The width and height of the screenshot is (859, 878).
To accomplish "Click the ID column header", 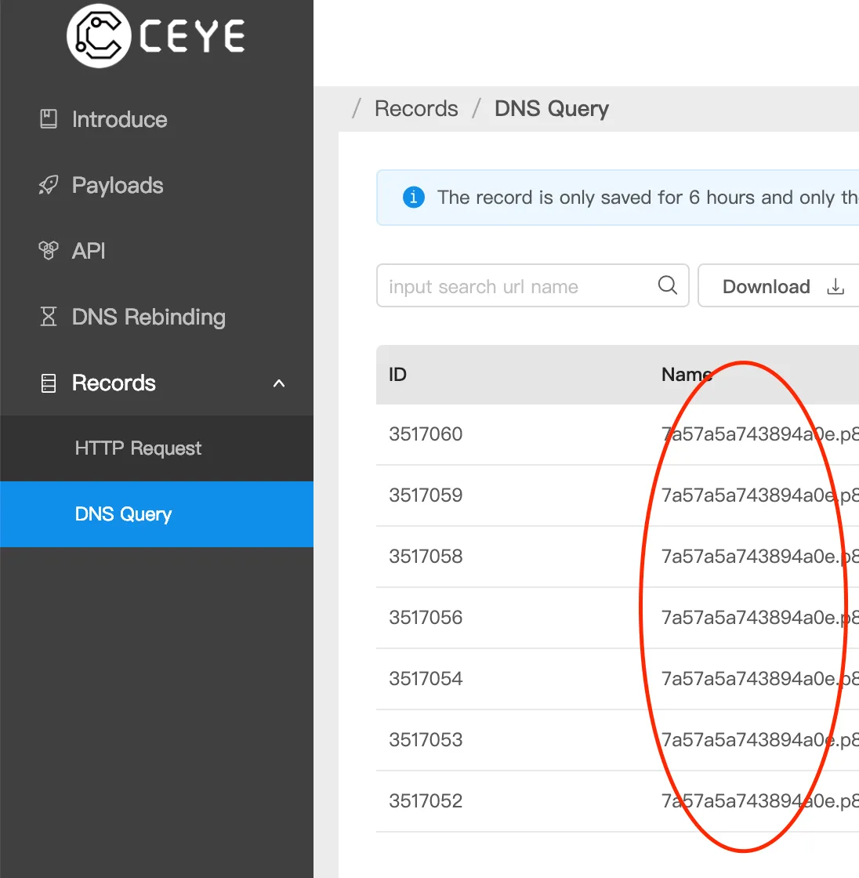I will pos(398,375).
